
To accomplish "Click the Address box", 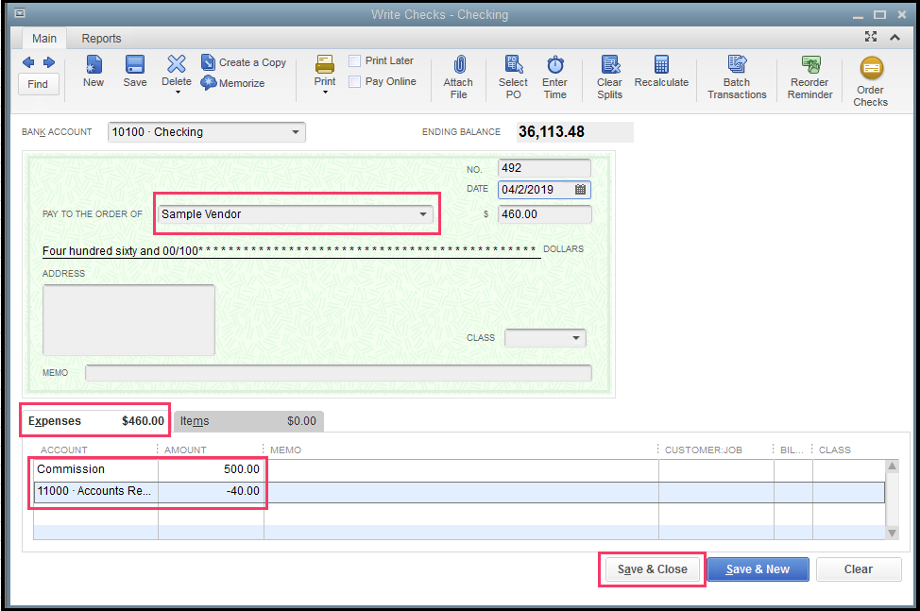I will [128, 319].
